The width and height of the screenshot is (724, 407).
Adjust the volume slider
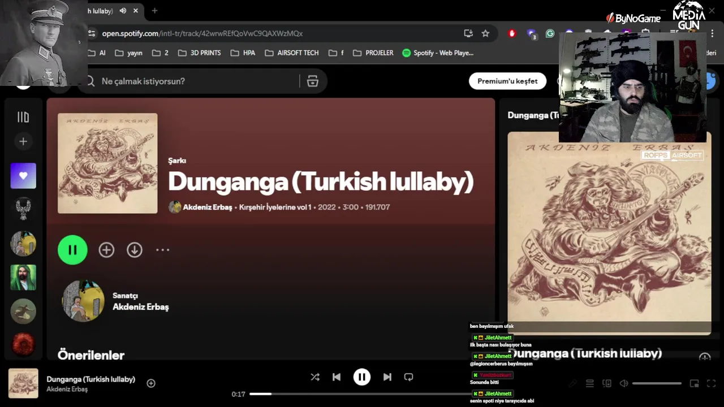657,383
